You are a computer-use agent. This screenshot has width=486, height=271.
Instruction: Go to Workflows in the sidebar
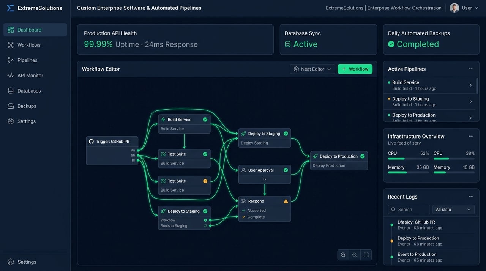(35, 45)
